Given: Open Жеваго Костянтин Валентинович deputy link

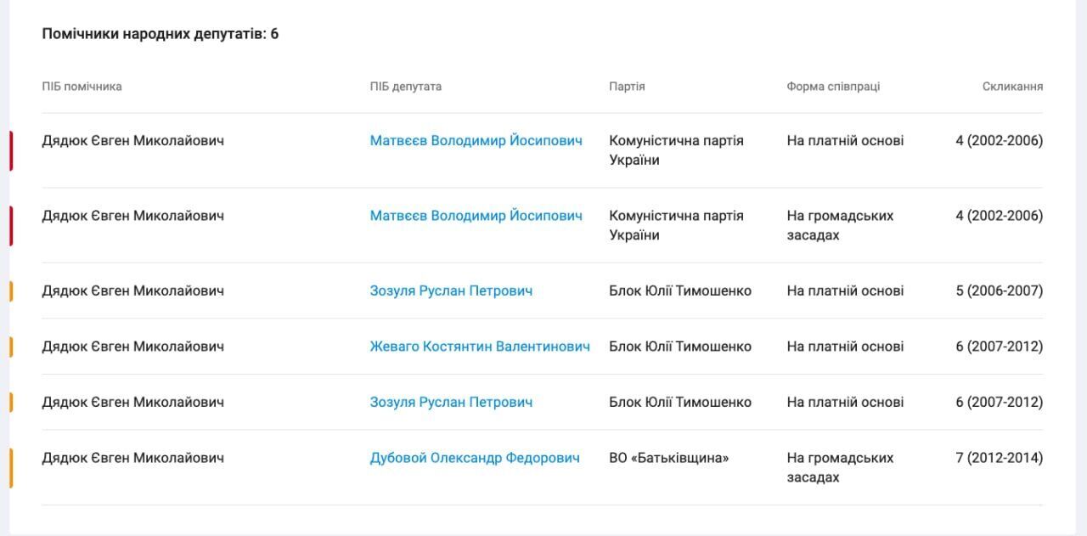Looking at the screenshot, I should coord(480,347).
